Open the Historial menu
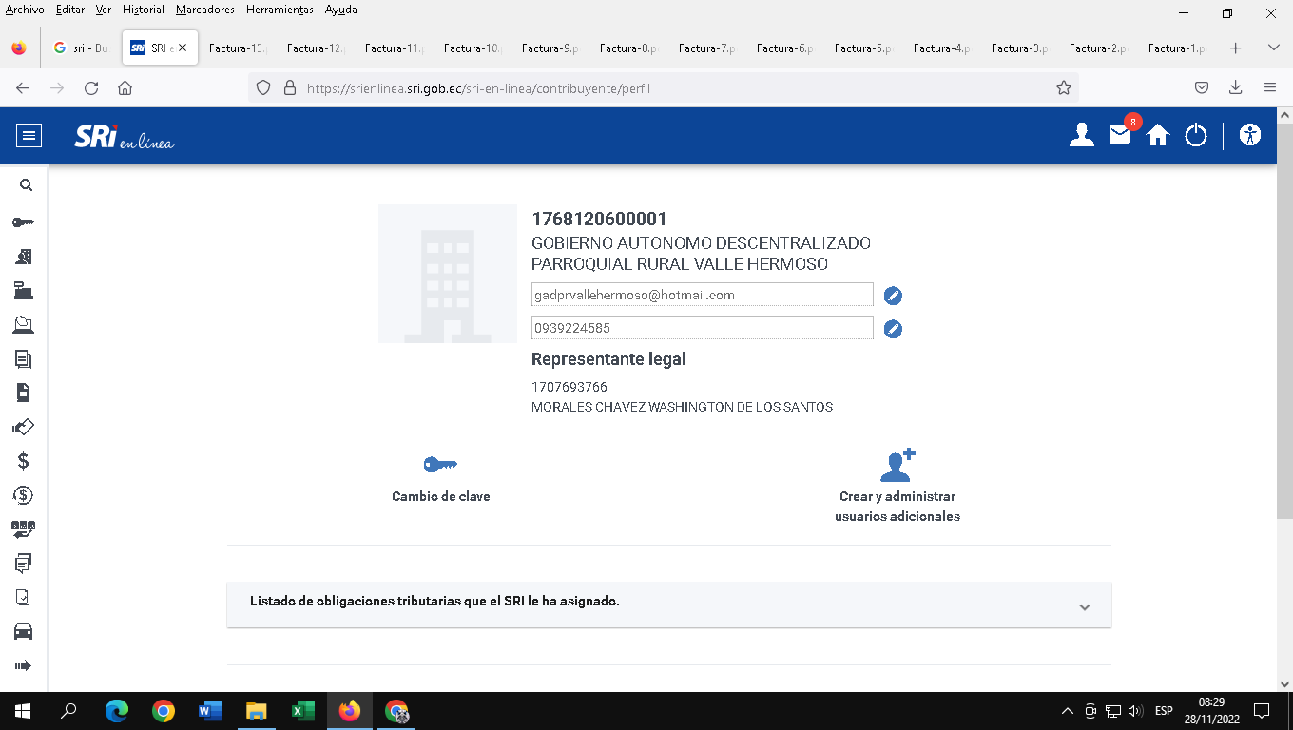 [x=143, y=10]
